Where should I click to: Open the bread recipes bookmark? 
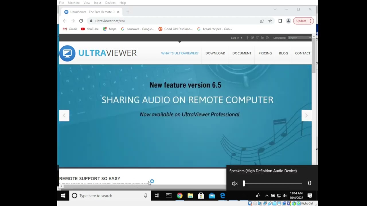214,29
